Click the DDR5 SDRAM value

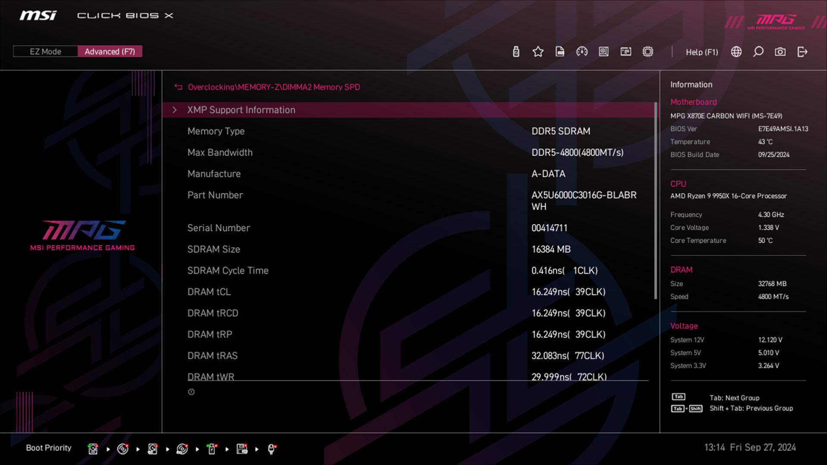561,131
